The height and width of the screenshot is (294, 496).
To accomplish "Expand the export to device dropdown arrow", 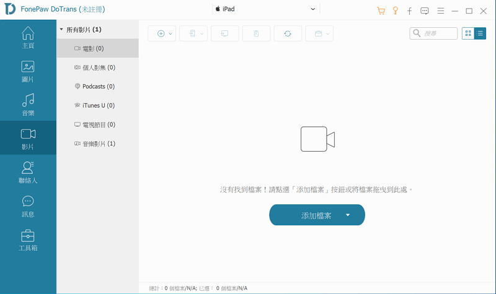I will pos(202,34).
